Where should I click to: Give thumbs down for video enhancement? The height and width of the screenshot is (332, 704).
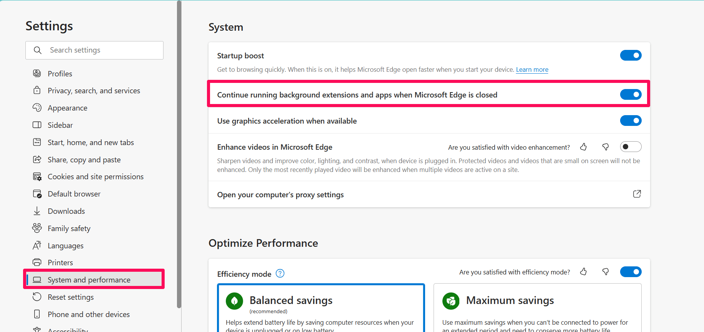[x=606, y=147]
